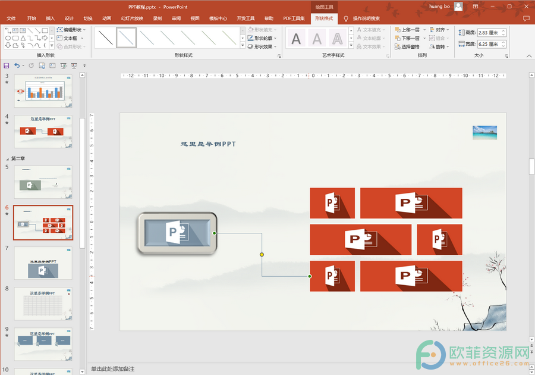535x375 pixels.
Task: Open the PDF工具集 tab
Action: point(294,18)
